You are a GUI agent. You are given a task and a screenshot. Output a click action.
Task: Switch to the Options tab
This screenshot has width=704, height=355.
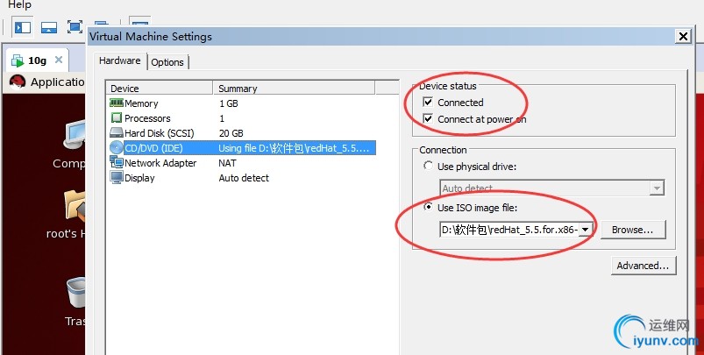(x=167, y=62)
